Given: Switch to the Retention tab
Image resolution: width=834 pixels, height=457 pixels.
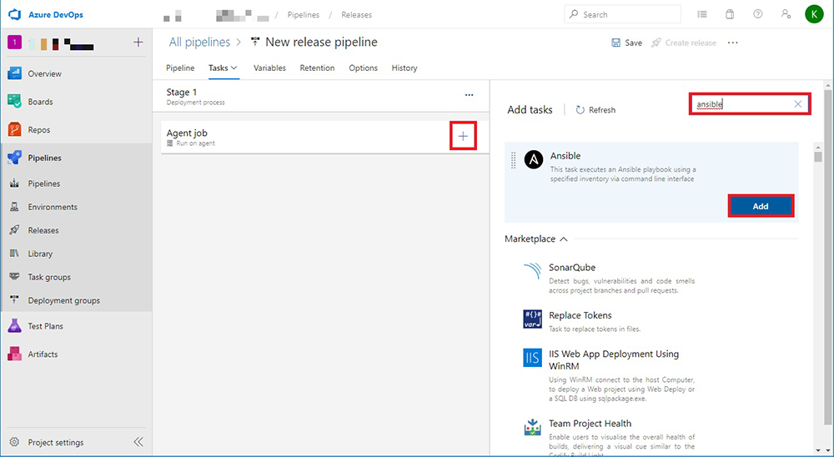Looking at the screenshot, I should point(317,68).
